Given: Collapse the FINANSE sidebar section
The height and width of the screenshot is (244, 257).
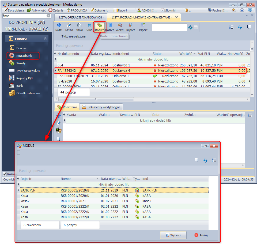Looking at the screenshot, I should pos(45,39).
